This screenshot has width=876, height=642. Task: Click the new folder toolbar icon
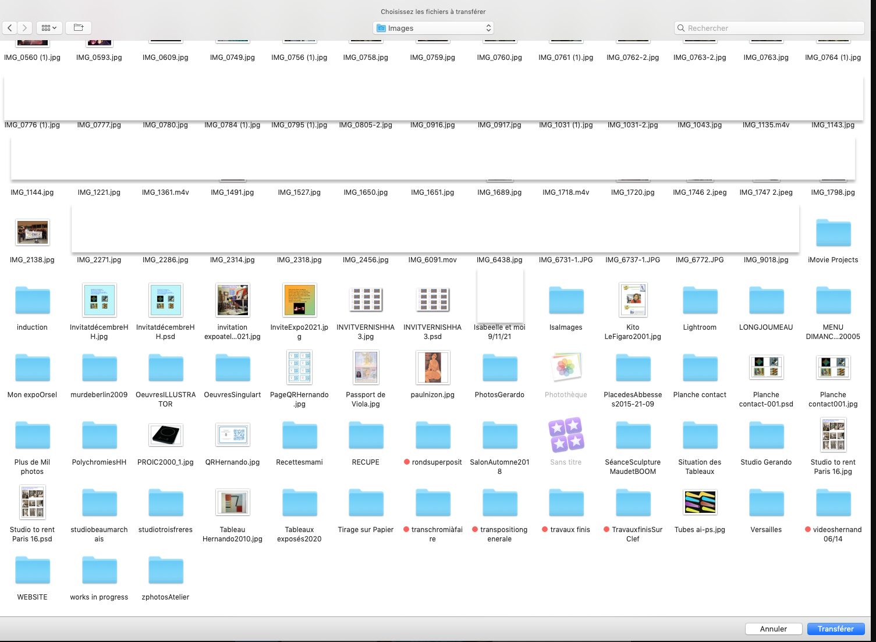(x=79, y=28)
